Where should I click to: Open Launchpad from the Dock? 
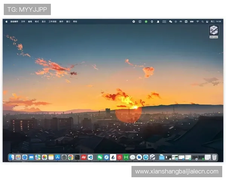(18, 157)
